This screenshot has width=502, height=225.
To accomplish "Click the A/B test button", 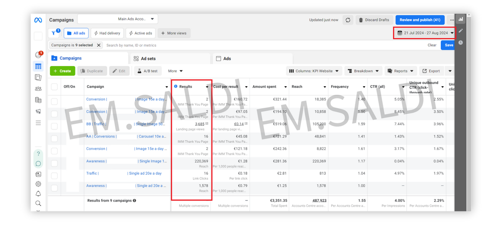I will coord(148,71).
